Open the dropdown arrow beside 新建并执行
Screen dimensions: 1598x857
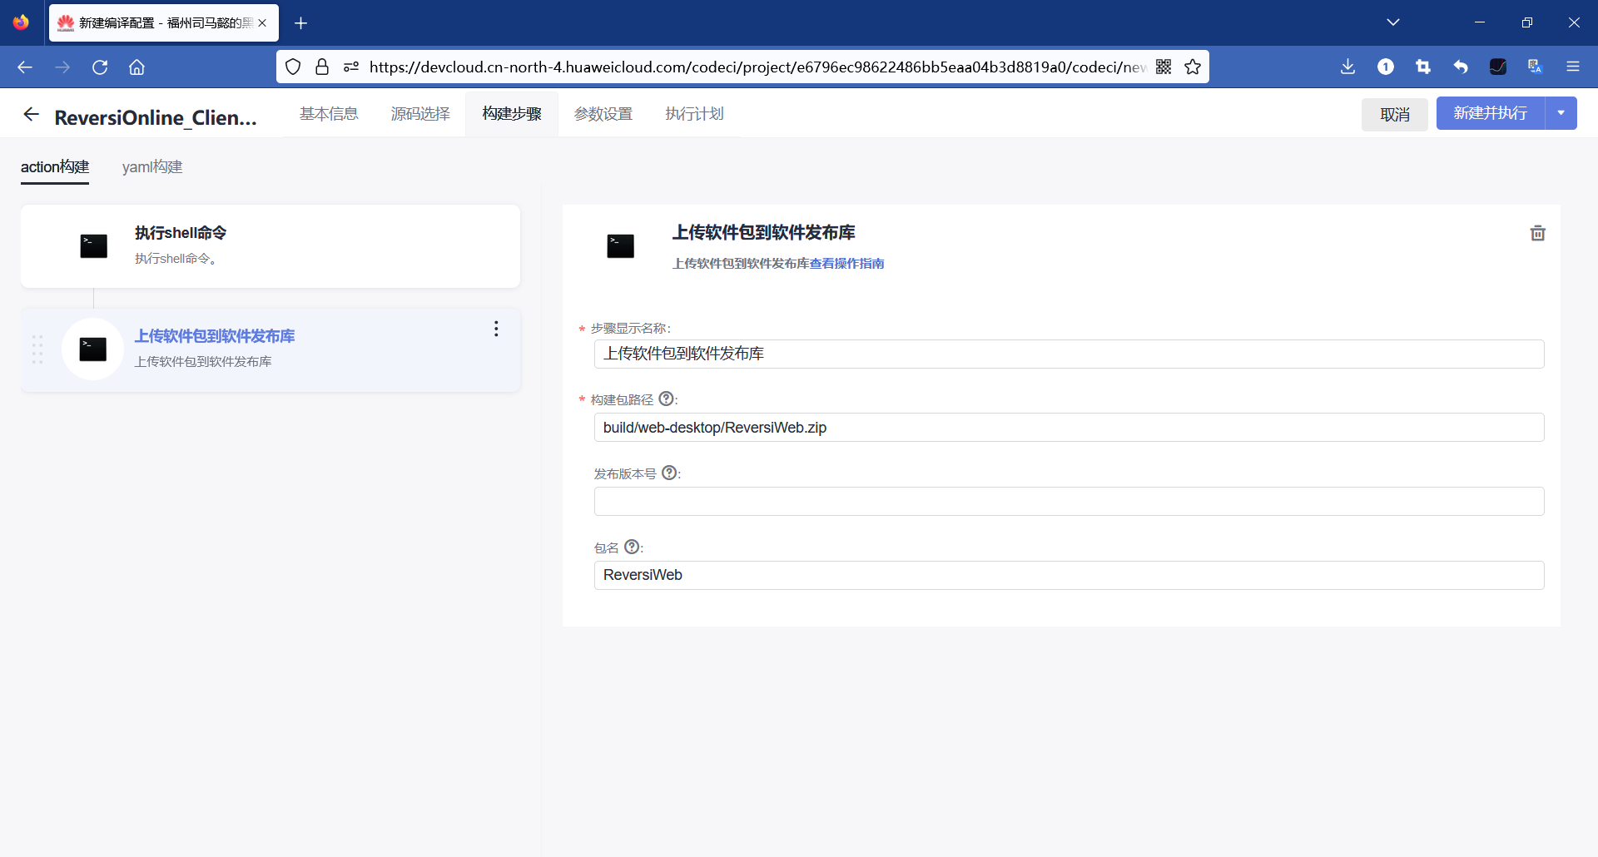click(1561, 113)
